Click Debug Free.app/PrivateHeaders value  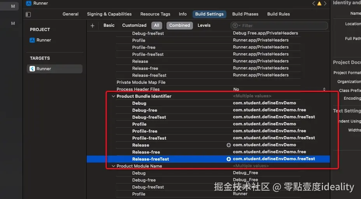(x=265, y=33)
